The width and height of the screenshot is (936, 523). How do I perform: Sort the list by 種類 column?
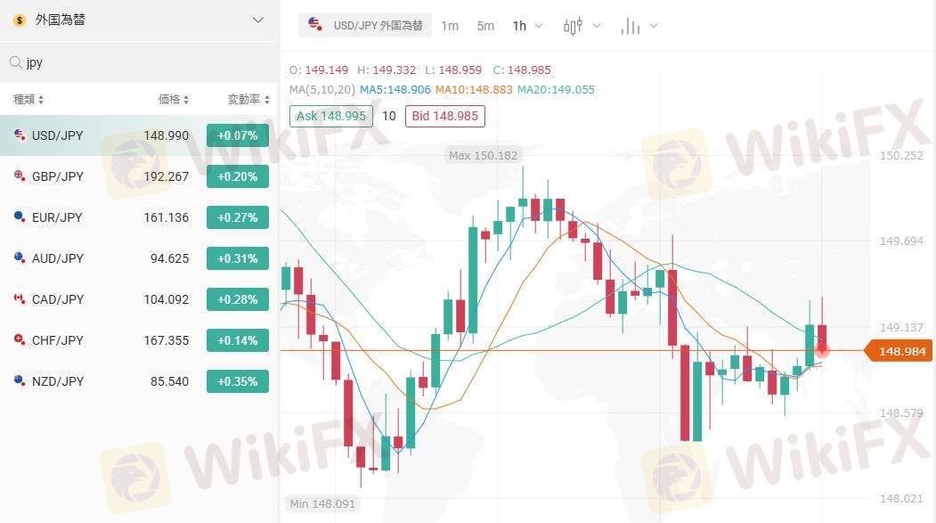28,100
